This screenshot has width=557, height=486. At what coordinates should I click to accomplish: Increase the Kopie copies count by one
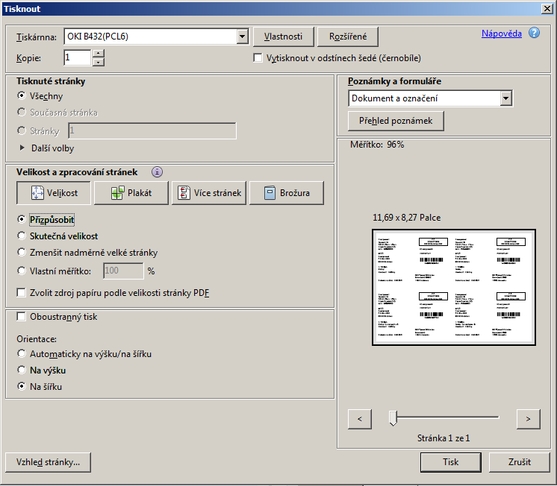(x=99, y=54)
